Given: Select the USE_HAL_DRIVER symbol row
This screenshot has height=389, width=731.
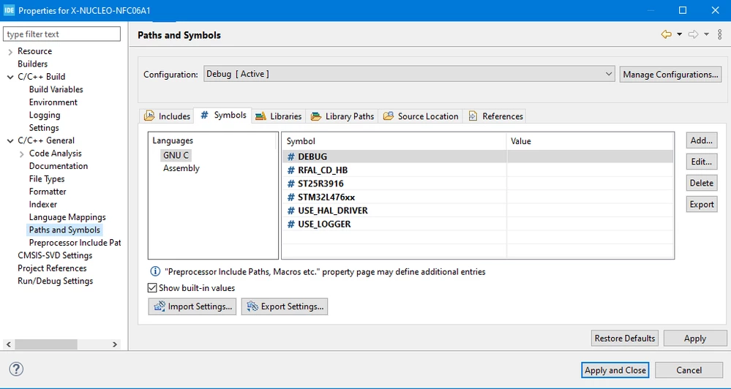Looking at the screenshot, I should (478, 211).
